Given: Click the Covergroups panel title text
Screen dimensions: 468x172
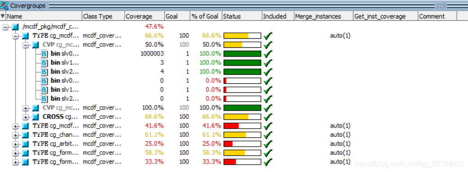Looking at the screenshot, I should pos(28,6).
